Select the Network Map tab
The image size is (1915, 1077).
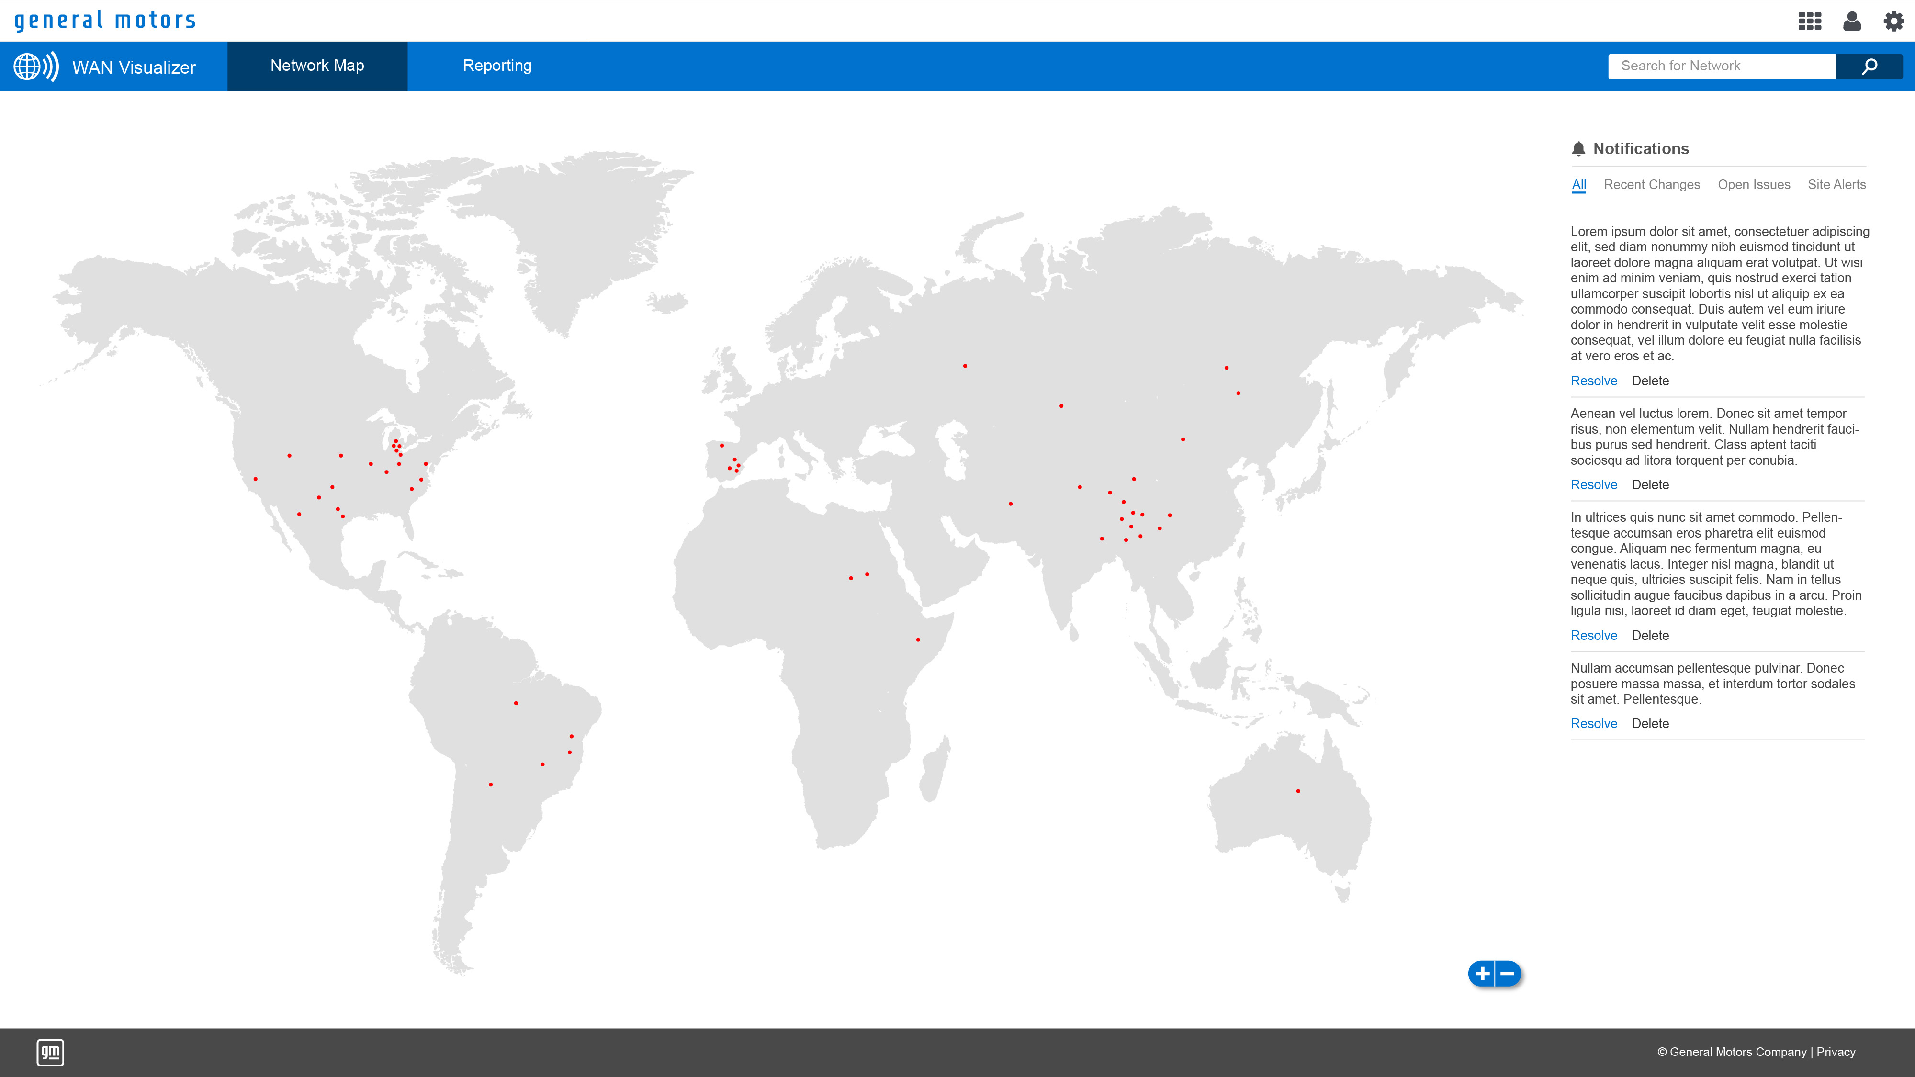click(317, 66)
